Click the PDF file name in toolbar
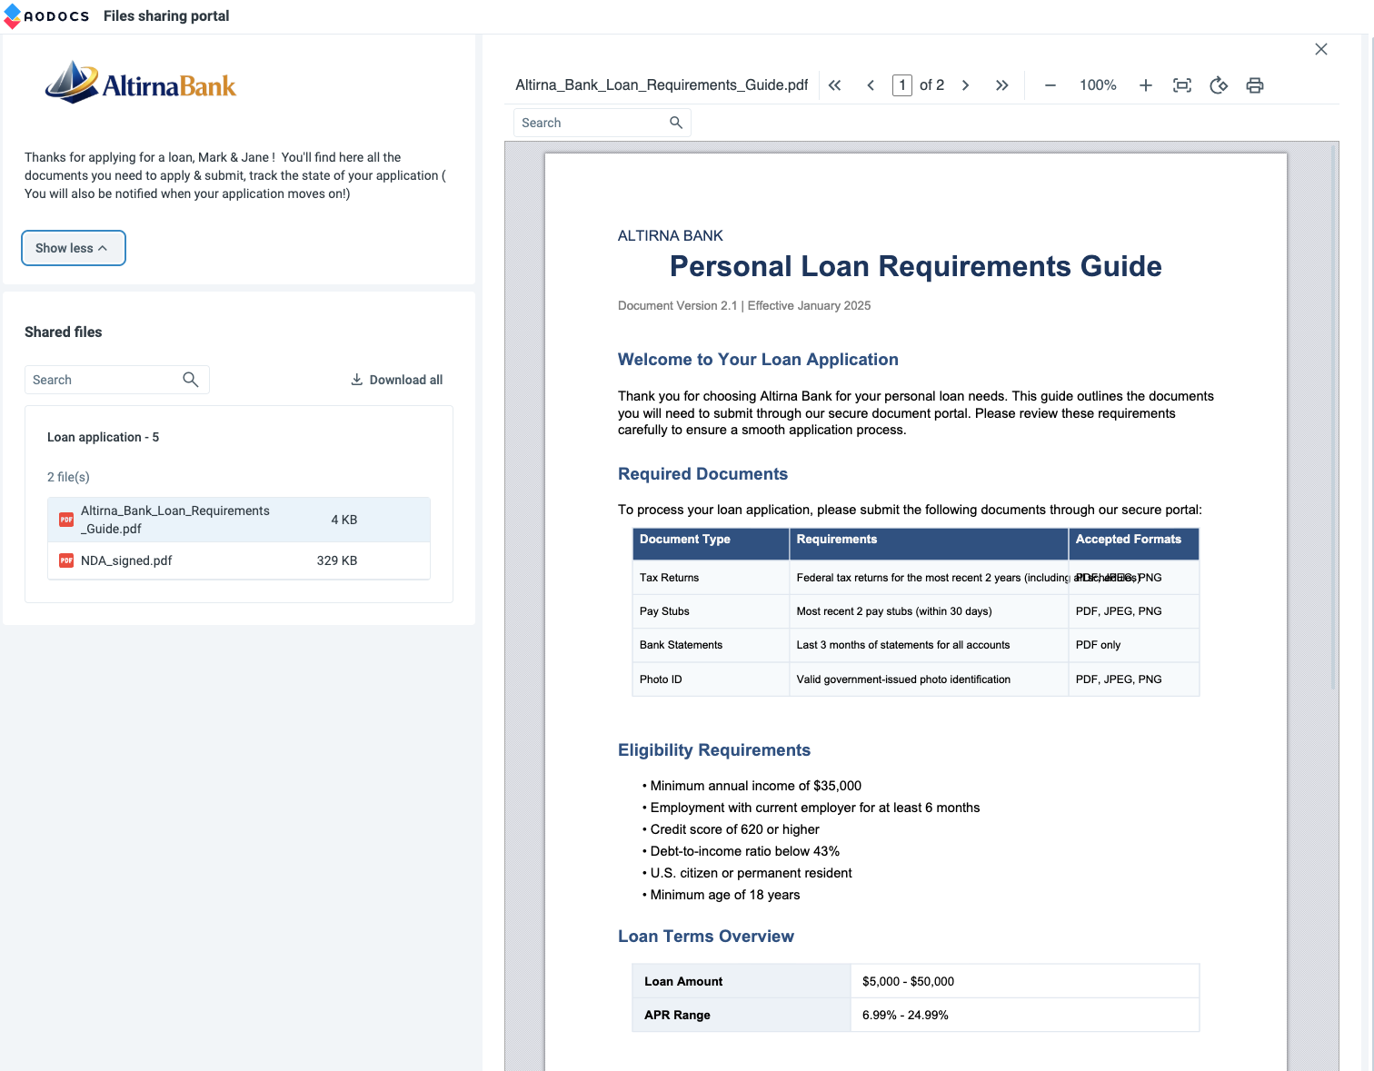1374x1071 pixels. pyautogui.click(x=662, y=85)
